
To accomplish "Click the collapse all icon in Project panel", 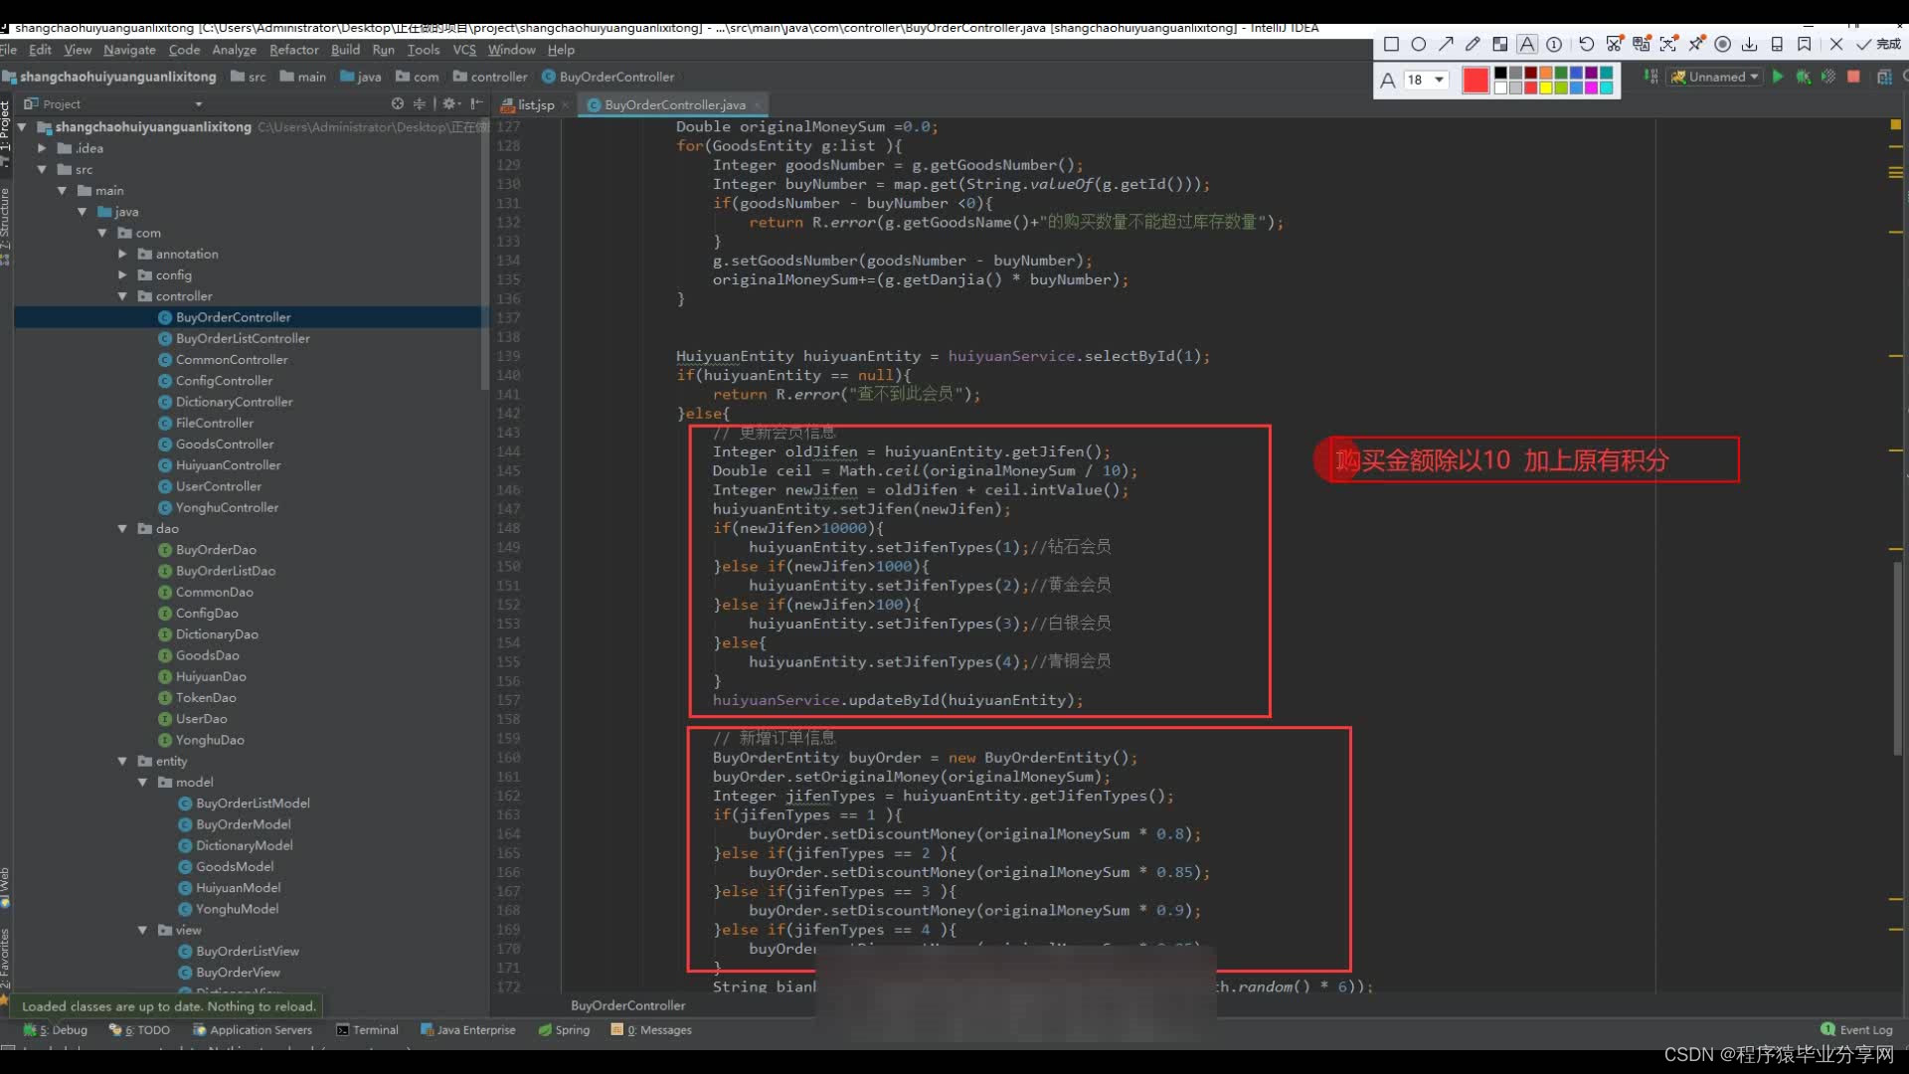I will click(x=420, y=103).
